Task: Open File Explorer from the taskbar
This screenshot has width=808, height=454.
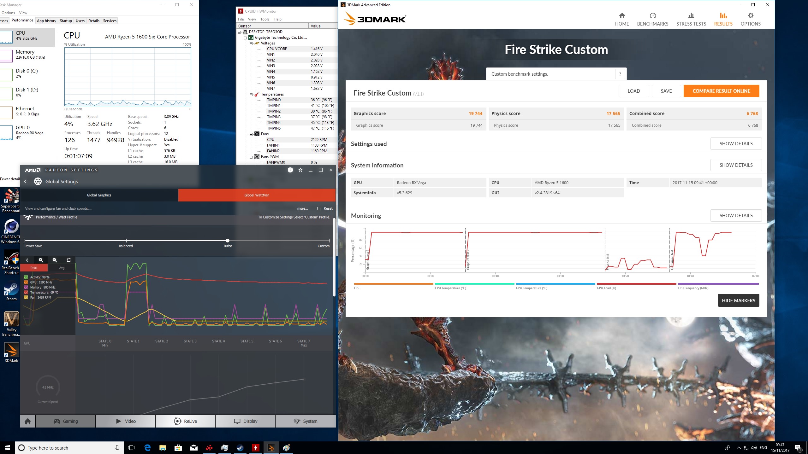Action: click(x=163, y=448)
